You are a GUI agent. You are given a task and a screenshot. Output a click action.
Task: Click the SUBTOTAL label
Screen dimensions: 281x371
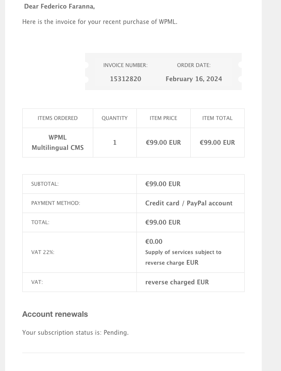pyautogui.click(x=45, y=184)
